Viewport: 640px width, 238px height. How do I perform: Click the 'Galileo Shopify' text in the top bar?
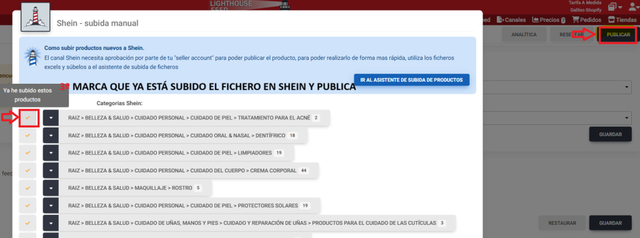(x=585, y=10)
